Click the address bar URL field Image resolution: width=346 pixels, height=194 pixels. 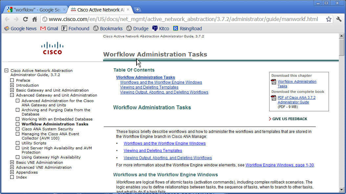tap(183, 19)
